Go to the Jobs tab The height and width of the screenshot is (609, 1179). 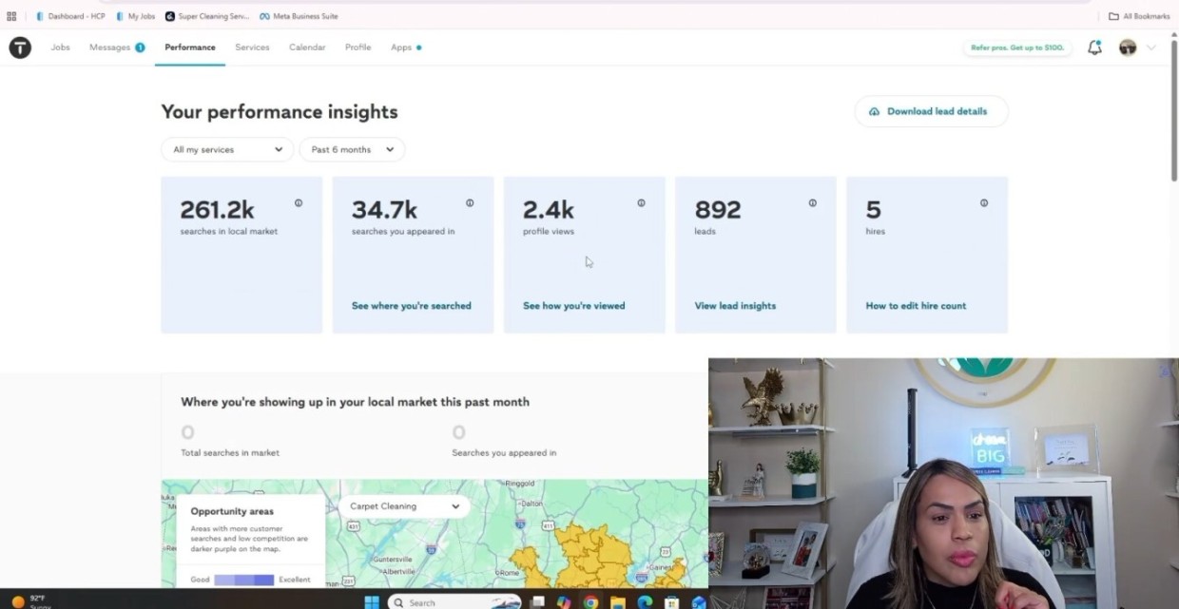coord(60,48)
